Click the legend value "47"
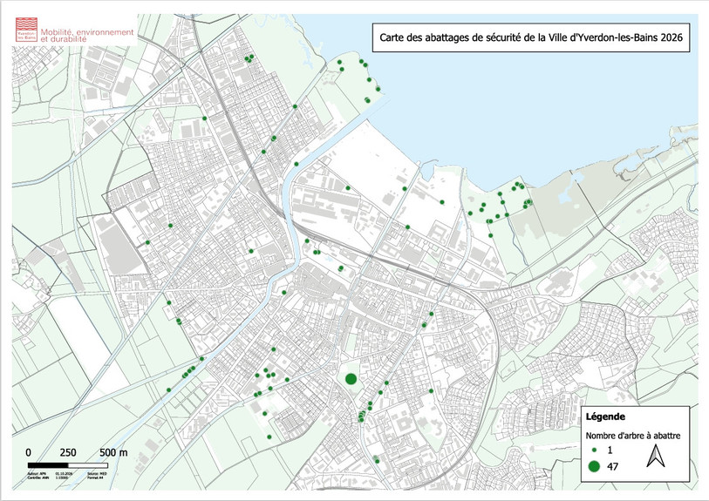 (x=613, y=466)
